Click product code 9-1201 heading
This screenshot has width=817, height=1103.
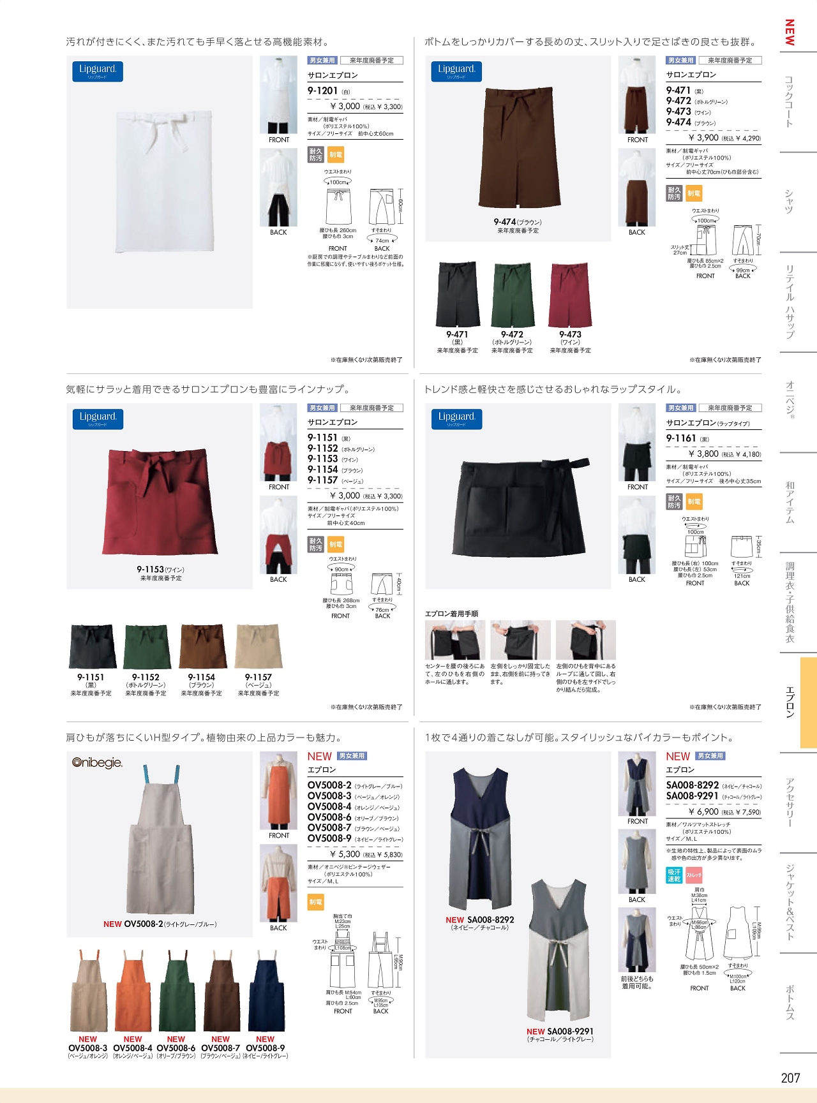322,91
